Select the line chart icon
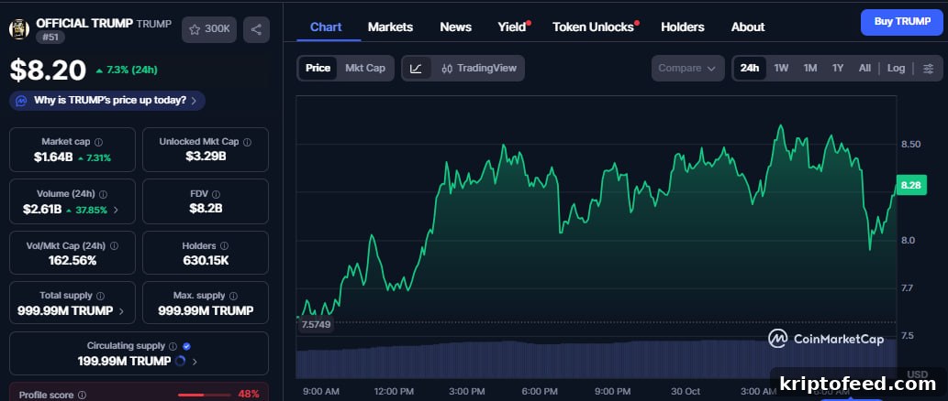 tap(416, 68)
